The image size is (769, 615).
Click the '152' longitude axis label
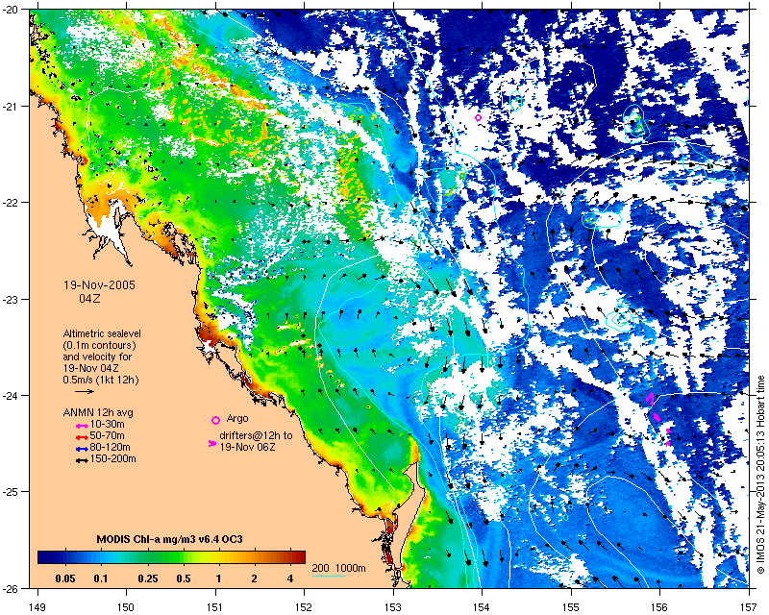(304, 607)
